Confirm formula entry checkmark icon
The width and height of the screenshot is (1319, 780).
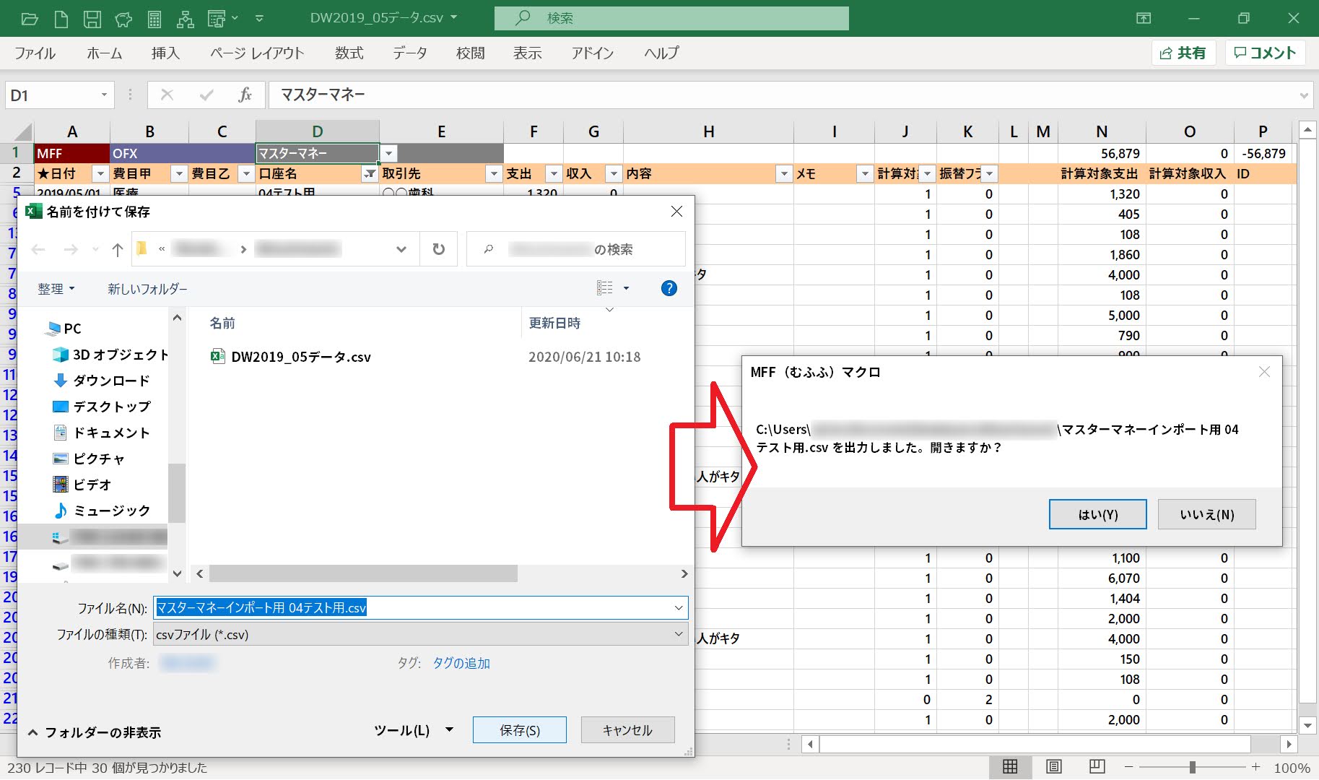tap(206, 95)
